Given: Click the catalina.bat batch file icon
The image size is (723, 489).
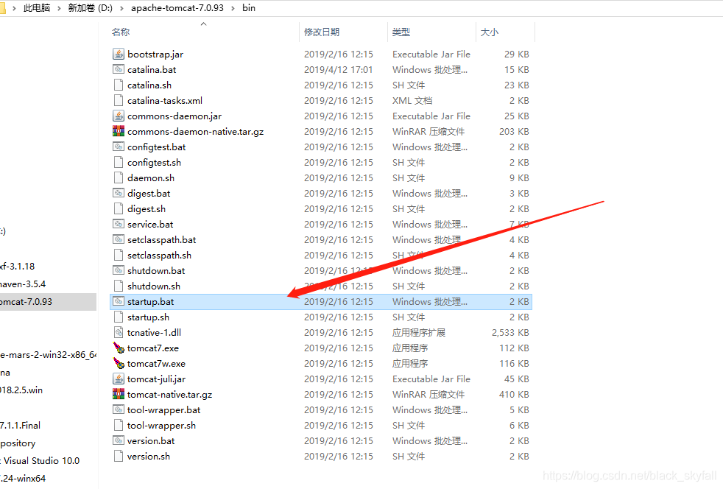Looking at the screenshot, I should (x=119, y=70).
